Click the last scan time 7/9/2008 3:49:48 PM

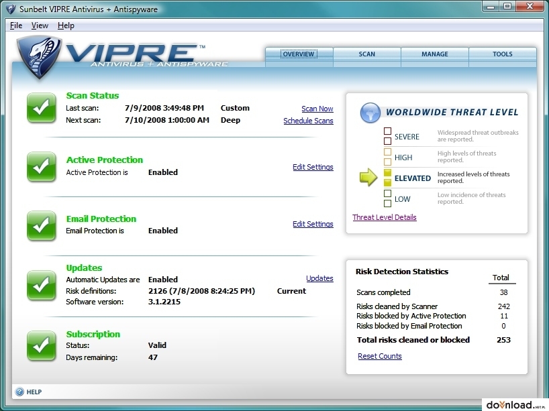click(164, 108)
